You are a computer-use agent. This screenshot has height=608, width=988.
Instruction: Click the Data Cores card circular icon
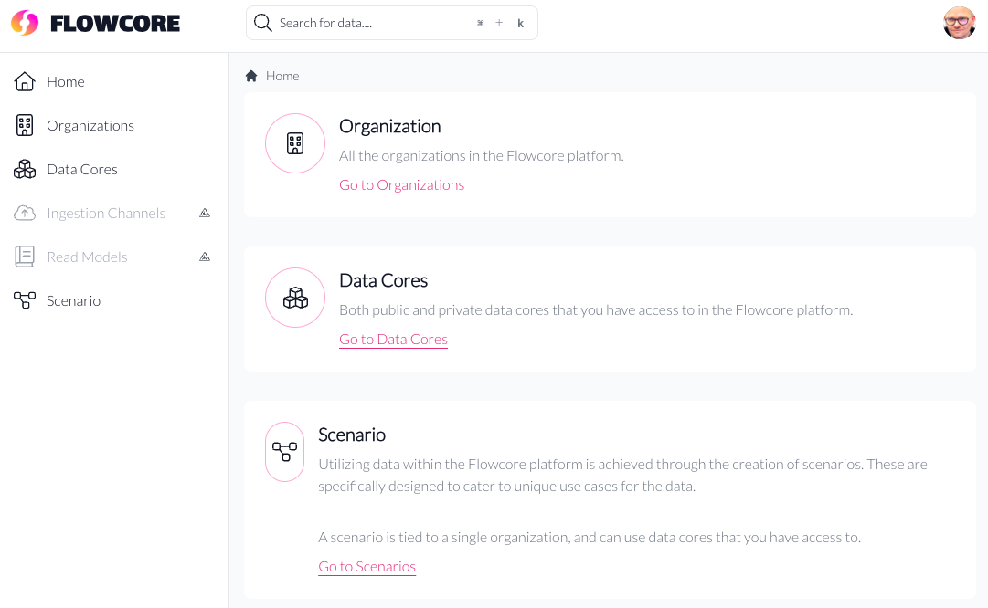click(295, 298)
